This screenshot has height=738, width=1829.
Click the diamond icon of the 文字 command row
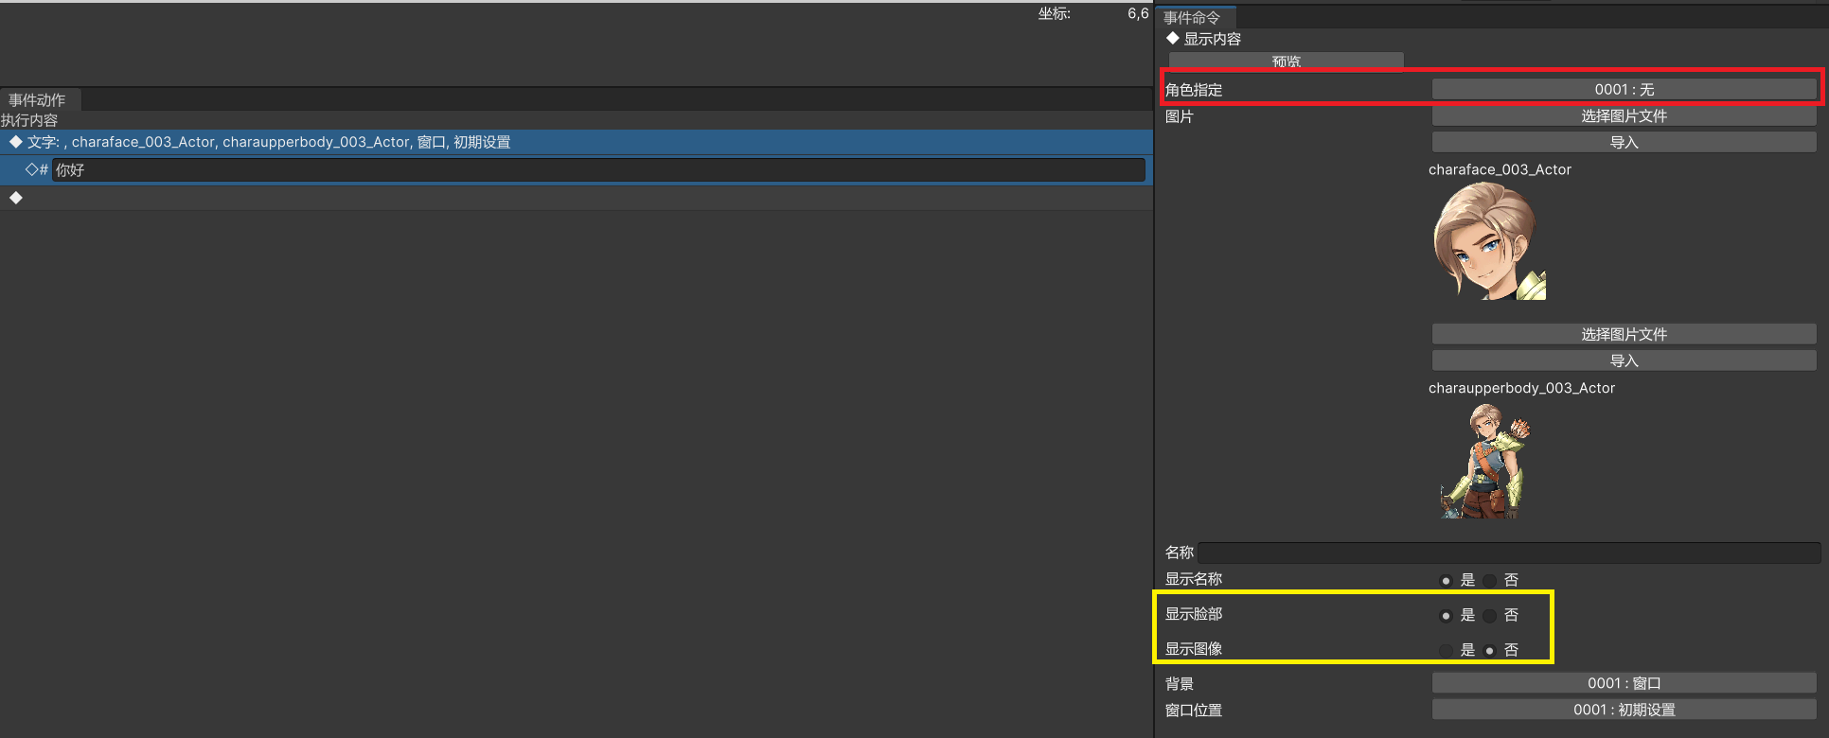(x=15, y=142)
